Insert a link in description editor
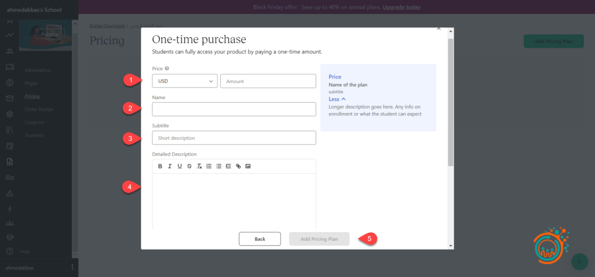The height and width of the screenshot is (277, 595). click(x=238, y=166)
